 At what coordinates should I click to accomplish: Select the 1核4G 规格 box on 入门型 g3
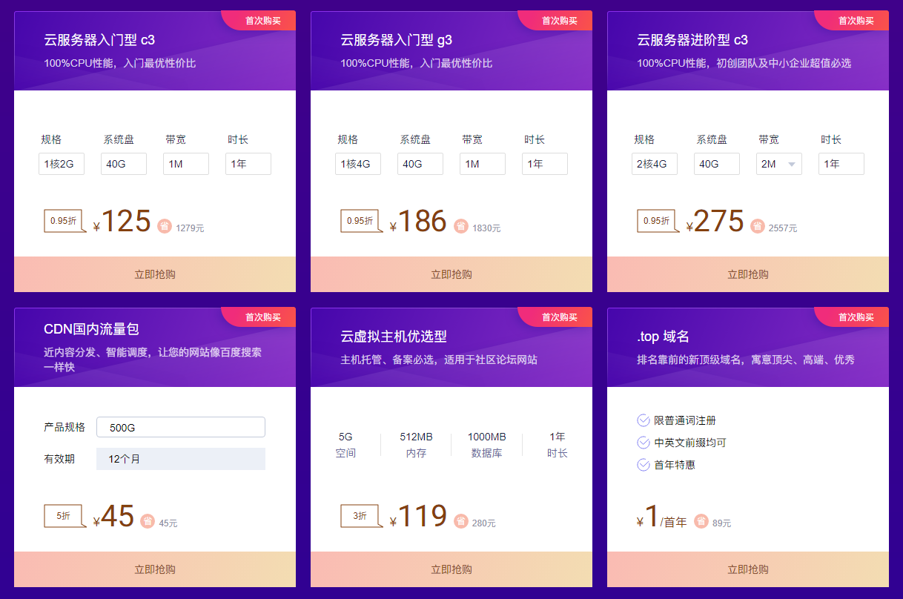tap(357, 164)
